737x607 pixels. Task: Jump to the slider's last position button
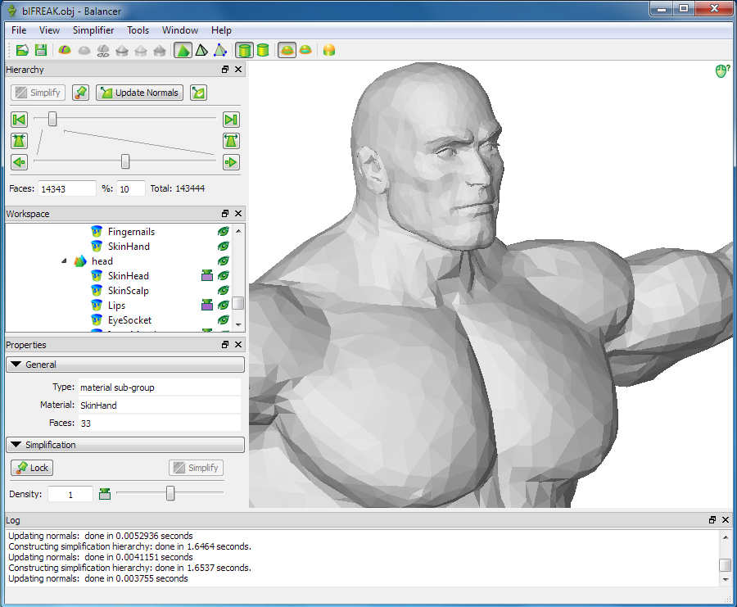pos(231,120)
